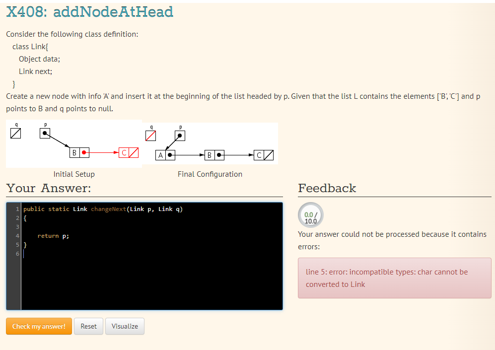Click node A in the Final Configuration diagram

point(160,155)
